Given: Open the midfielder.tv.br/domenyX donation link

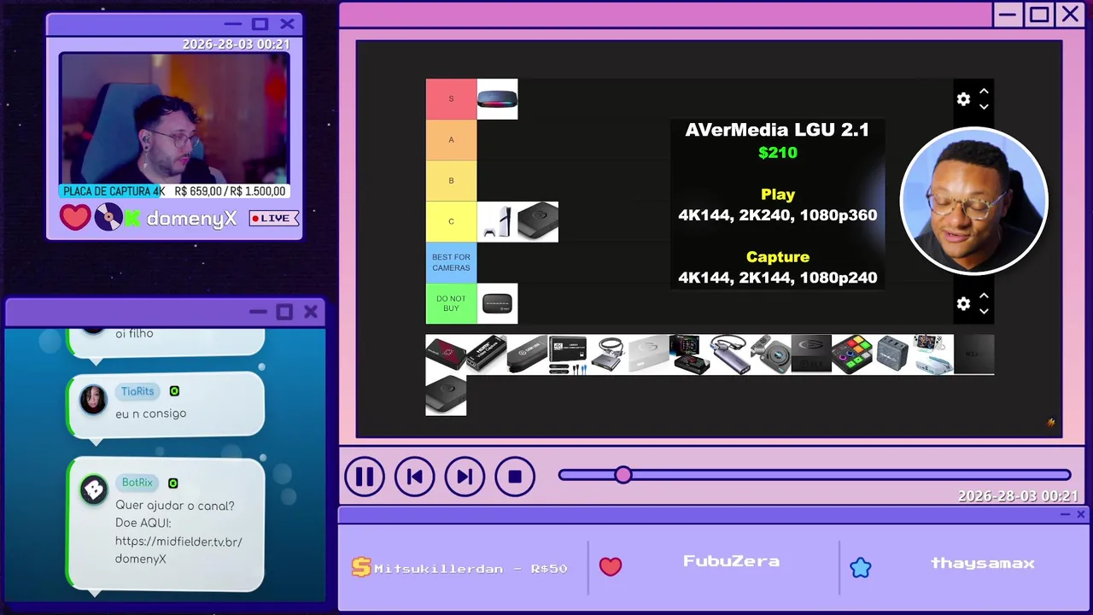Looking at the screenshot, I should [178, 550].
